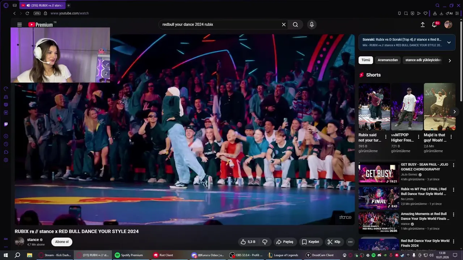The height and width of the screenshot is (260, 463).
Task: Go back in browser history
Action: pyautogui.click(x=14, y=13)
